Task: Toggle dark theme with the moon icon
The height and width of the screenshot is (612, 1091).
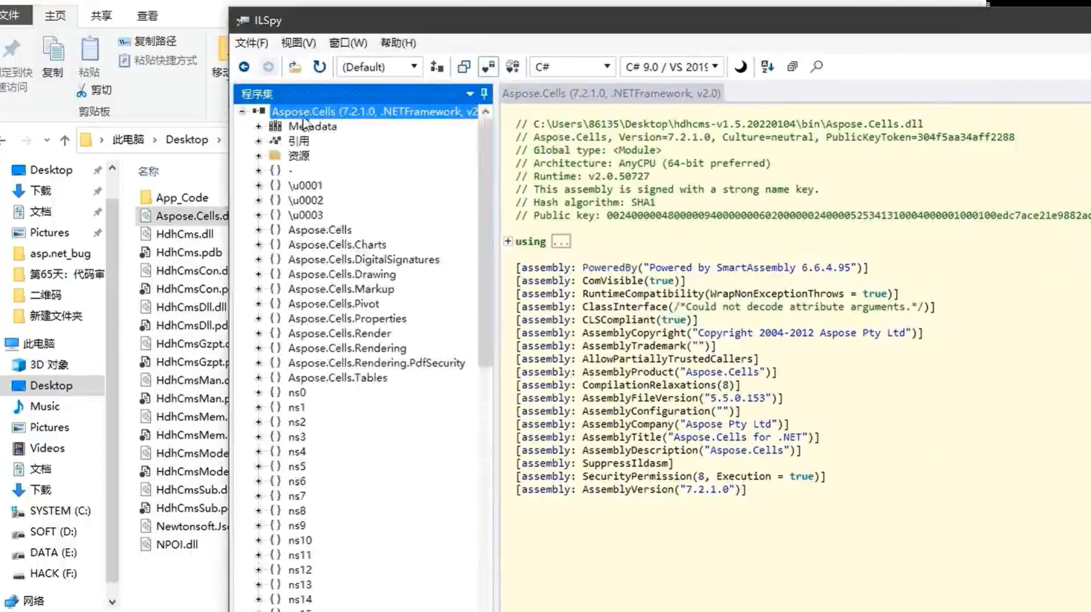Action: 740,66
